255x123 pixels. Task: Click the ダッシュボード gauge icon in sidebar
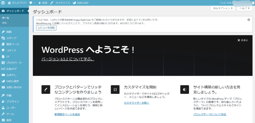(x=3, y=11)
